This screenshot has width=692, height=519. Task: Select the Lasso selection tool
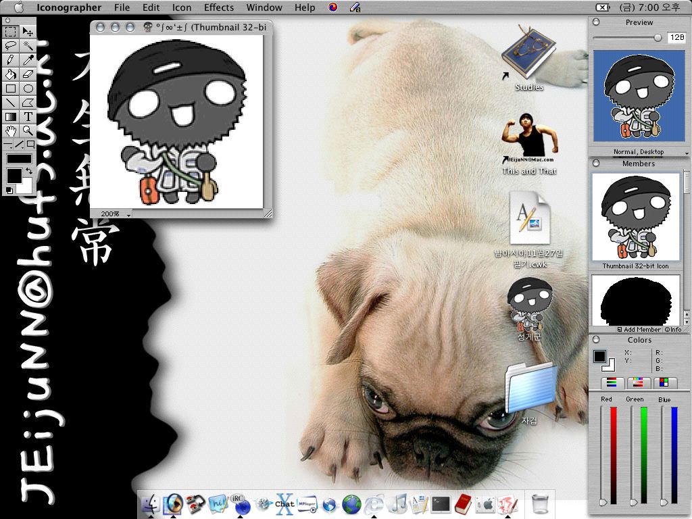click(x=11, y=45)
